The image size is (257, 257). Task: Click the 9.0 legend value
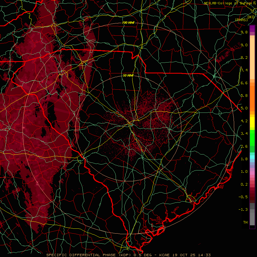click(x=244, y=45)
